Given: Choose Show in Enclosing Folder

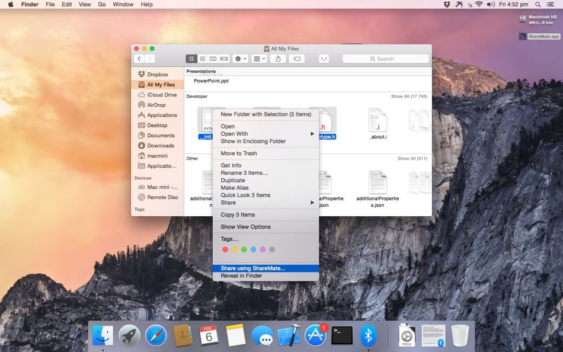Looking at the screenshot, I should [265, 141].
